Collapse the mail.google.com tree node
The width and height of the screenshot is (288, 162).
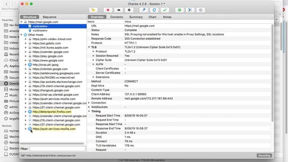coord(22,22)
